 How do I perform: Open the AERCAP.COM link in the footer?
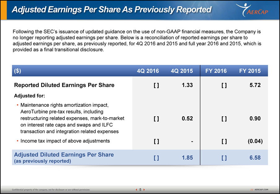point(261,190)
